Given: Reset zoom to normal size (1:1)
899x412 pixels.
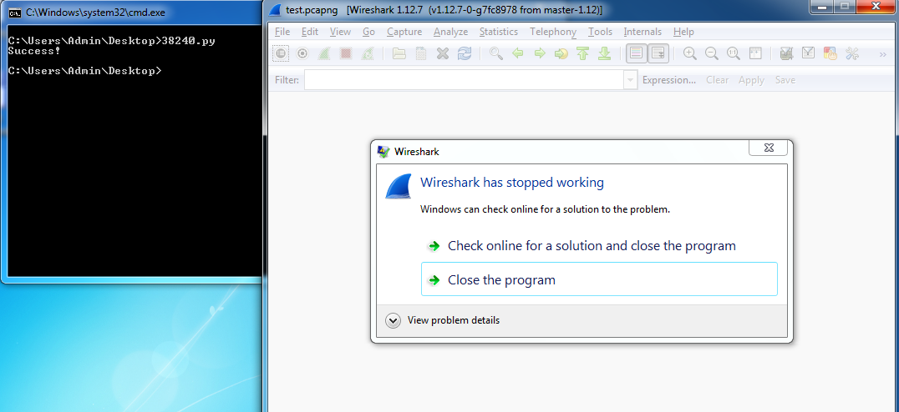Looking at the screenshot, I should [x=734, y=53].
